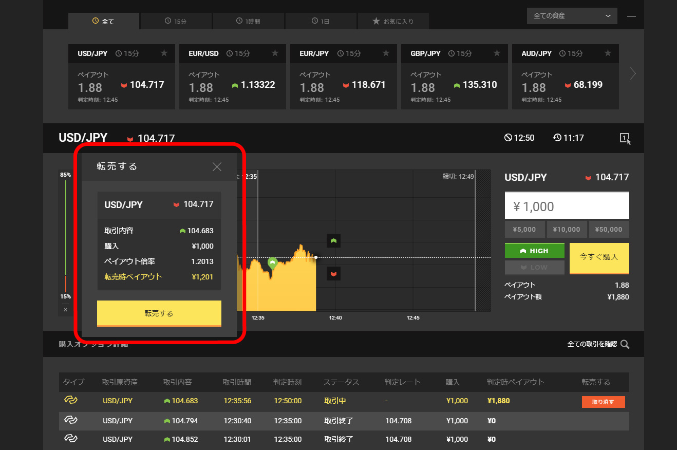Viewport: 677px width, 450px height.
Task: Switch to the お気に入り tab
Action: [393, 21]
